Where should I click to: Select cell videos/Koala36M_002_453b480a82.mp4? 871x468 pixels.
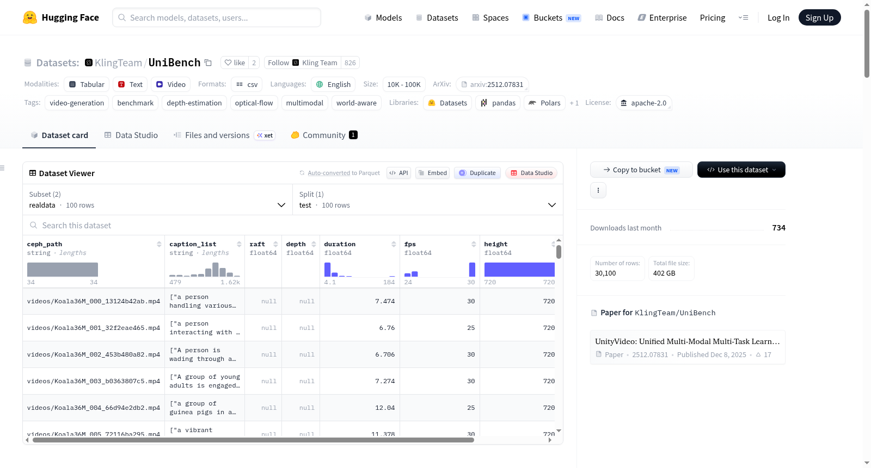pos(94,354)
